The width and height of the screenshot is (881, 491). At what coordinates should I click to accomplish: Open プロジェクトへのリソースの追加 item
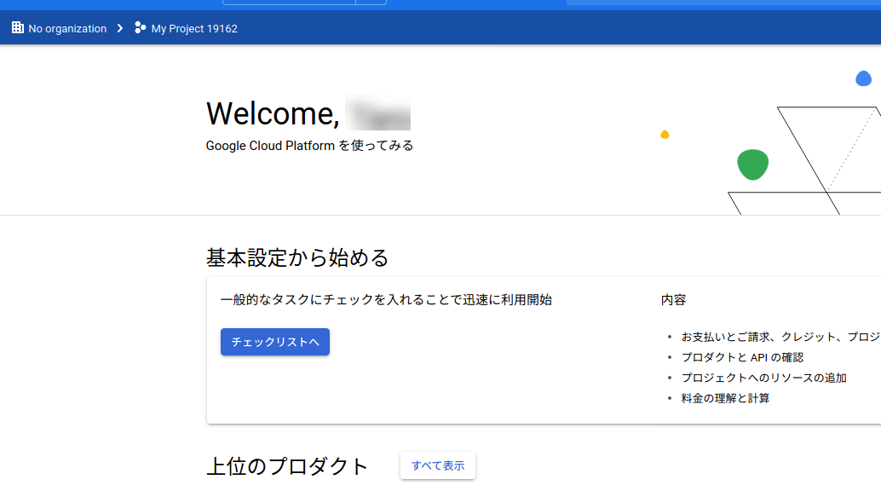[763, 377]
